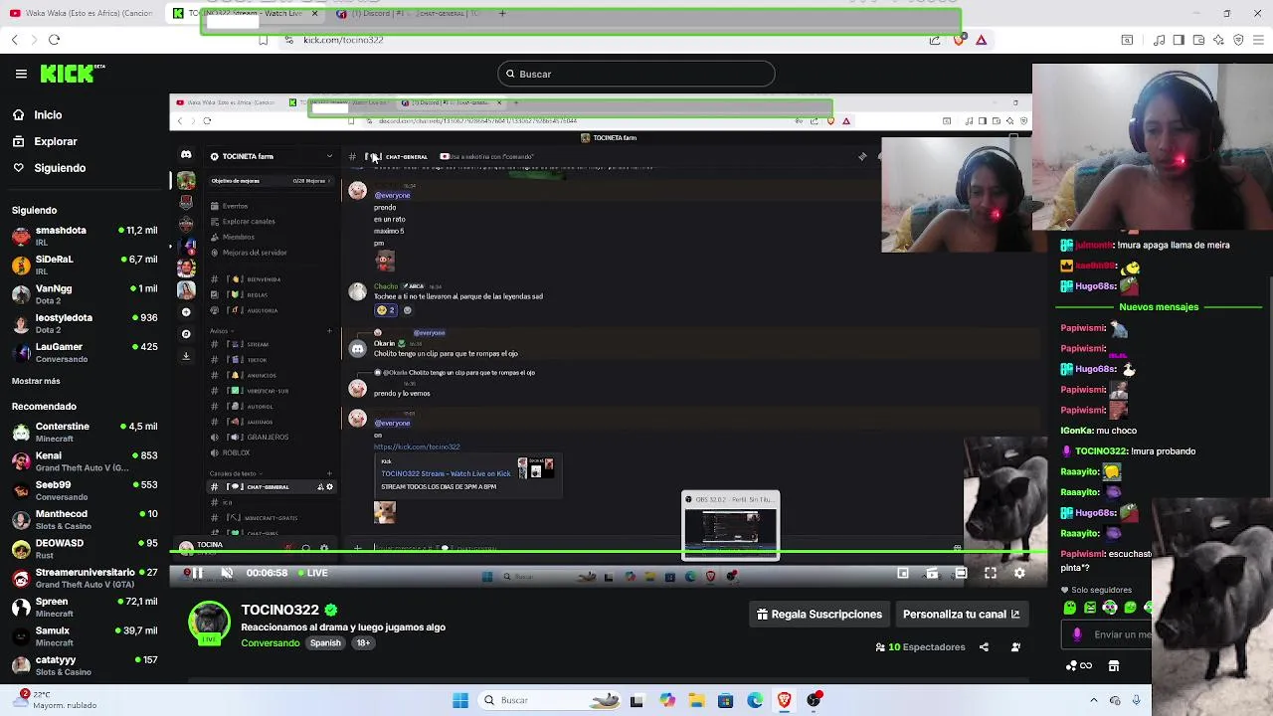This screenshot has width=1273, height=716.
Task: Share the channel via share icon
Action: click(x=984, y=647)
